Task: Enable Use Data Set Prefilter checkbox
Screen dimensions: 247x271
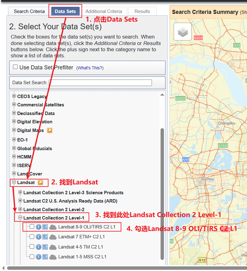Action: (x=15, y=67)
